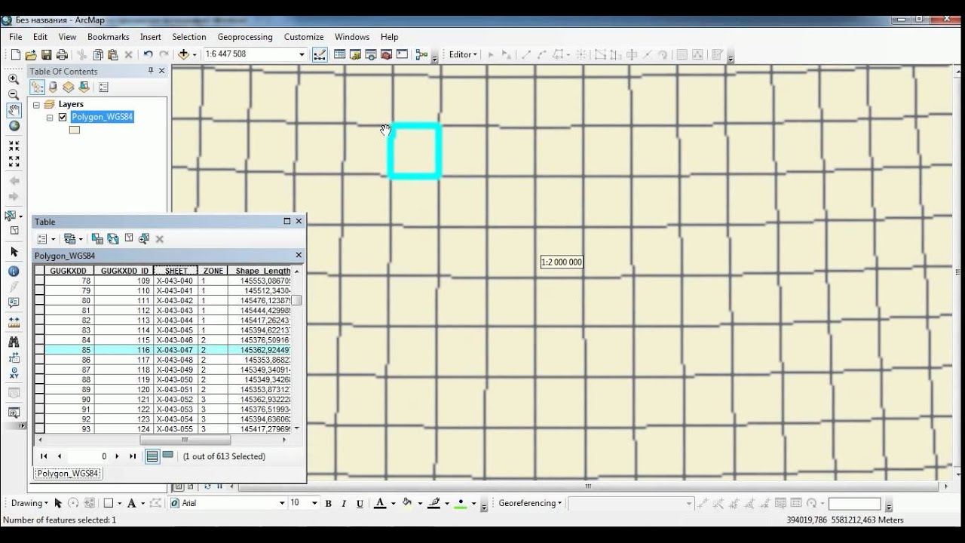
Task: Paste using the clipboard icon
Action: tap(113, 54)
